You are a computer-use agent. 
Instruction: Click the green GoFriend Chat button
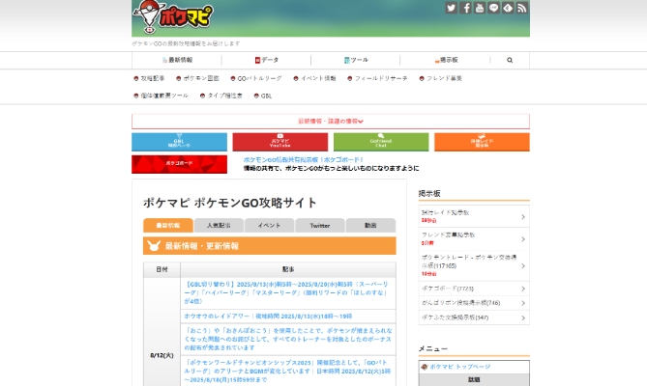[381, 142]
